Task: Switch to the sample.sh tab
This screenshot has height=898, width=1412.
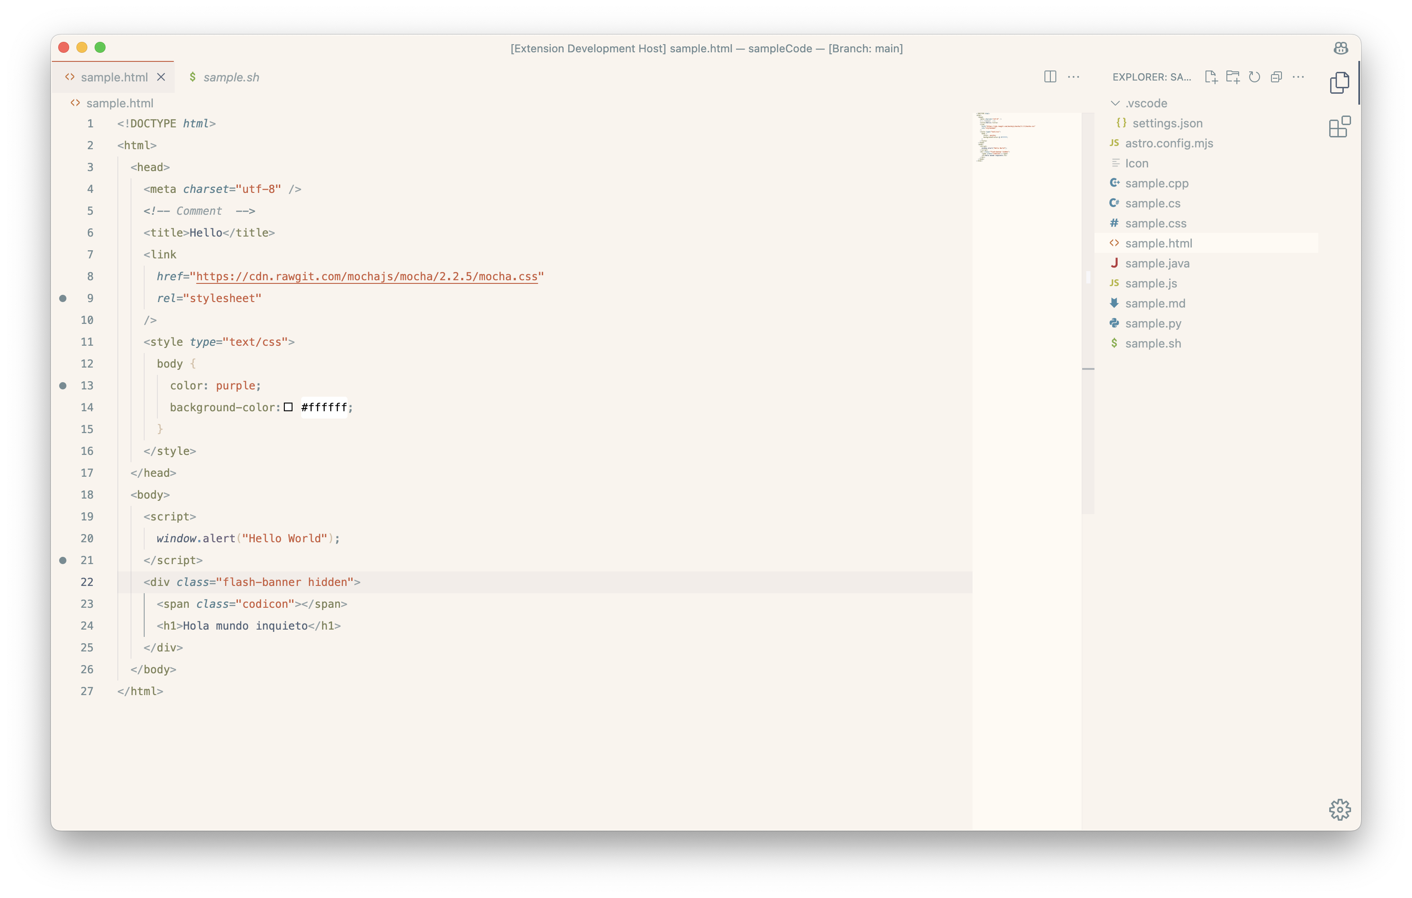Action: 231,77
